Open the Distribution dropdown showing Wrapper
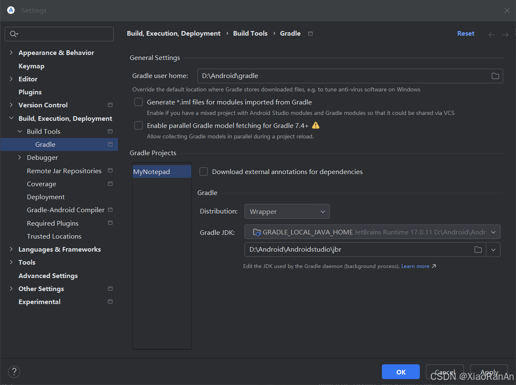The image size is (516, 385). pyautogui.click(x=287, y=211)
